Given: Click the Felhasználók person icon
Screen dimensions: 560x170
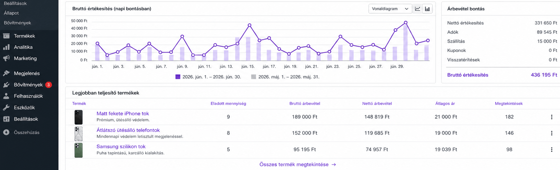Looking at the screenshot, I should pyautogui.click(x=6, y=96).
